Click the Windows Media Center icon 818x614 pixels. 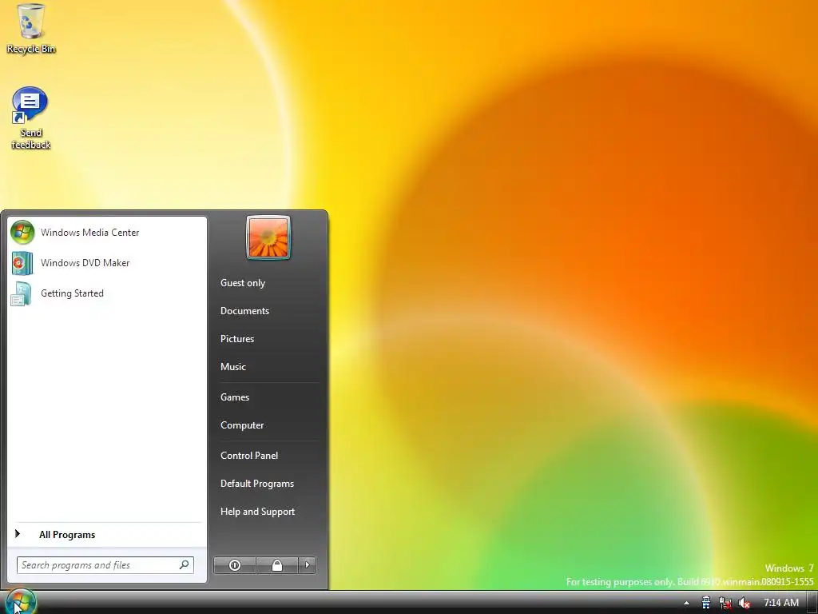click(22, 233)
